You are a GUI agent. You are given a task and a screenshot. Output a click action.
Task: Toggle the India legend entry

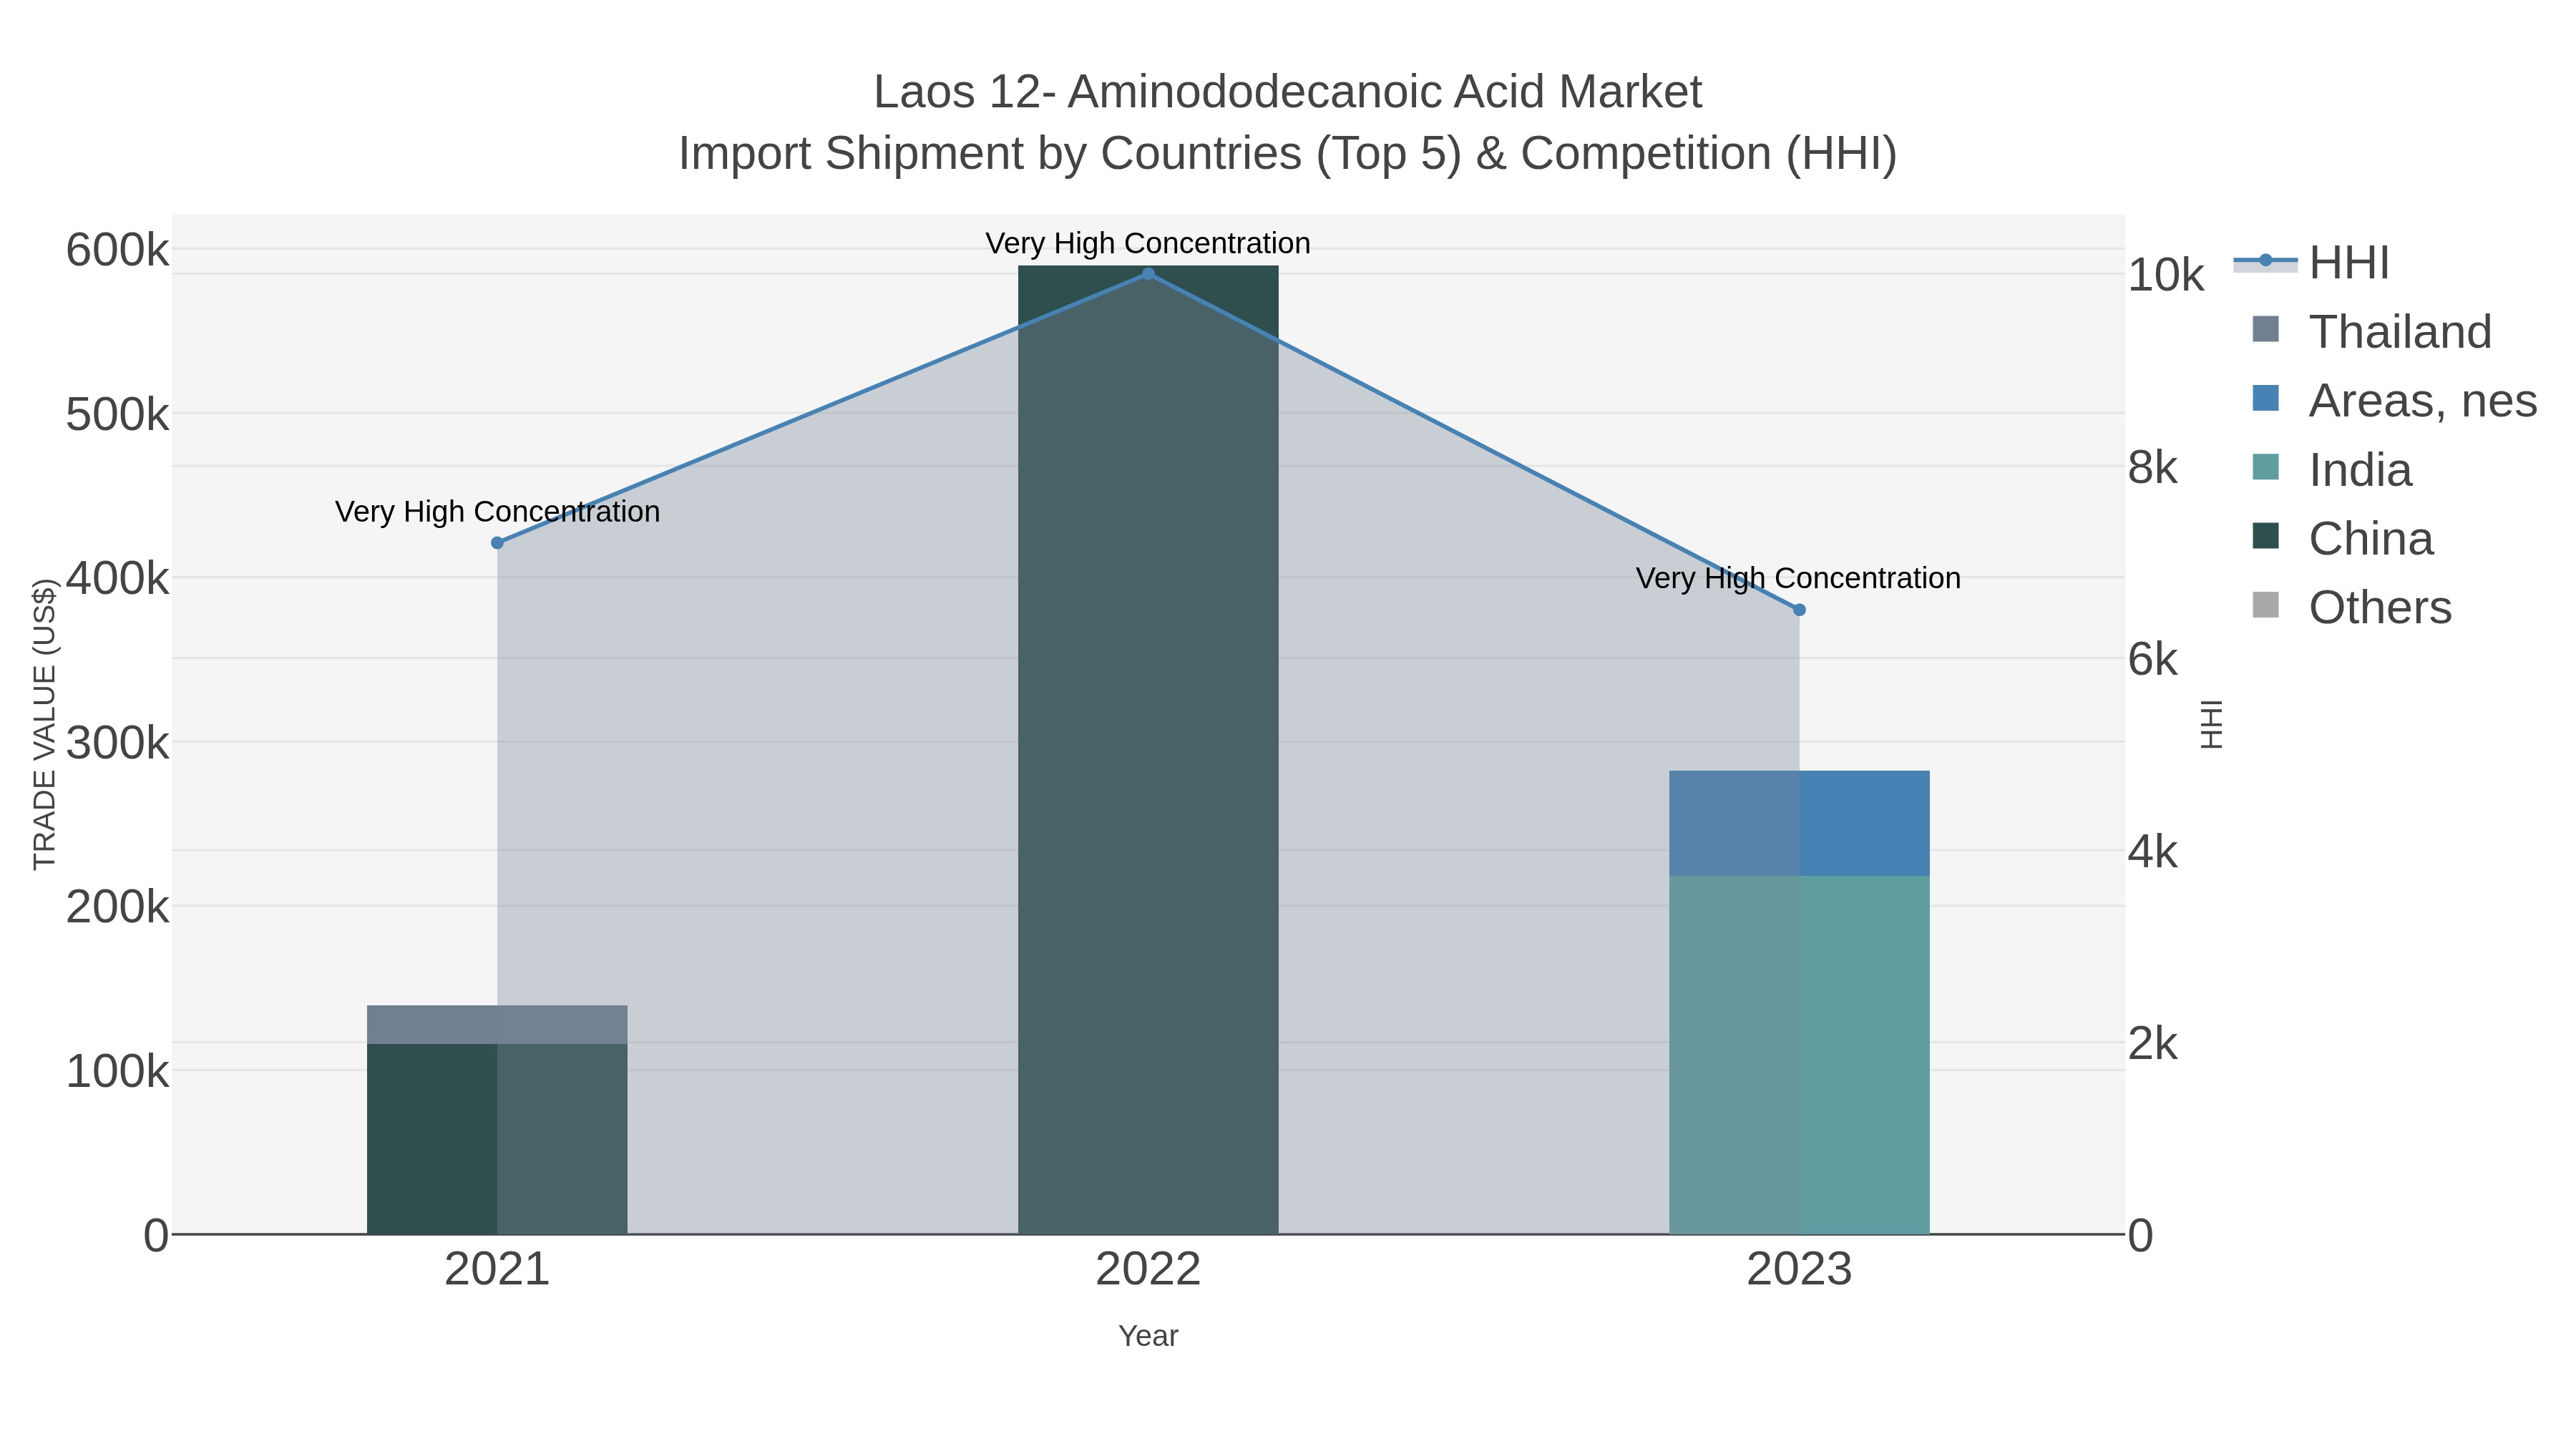(2332, 469)
